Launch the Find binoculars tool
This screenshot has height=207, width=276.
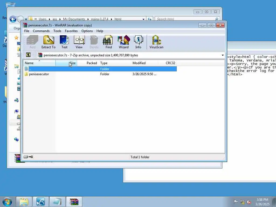(x=108, y=42)
